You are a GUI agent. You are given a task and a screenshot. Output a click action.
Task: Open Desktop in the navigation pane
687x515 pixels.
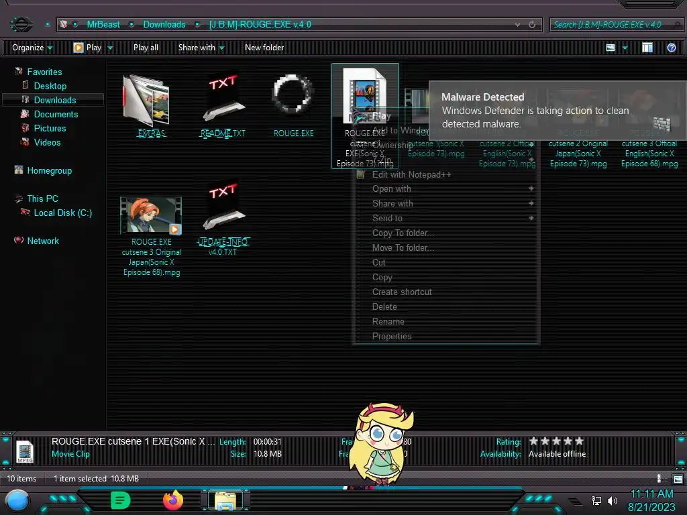pos(50,86)
